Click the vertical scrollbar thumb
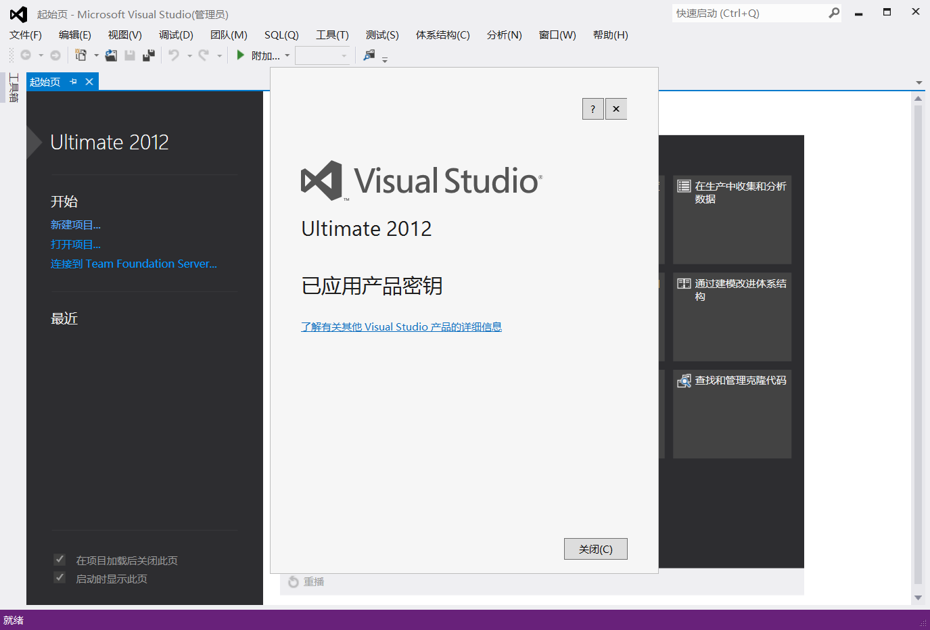This screenshot has width=930, height=630. 919,344
